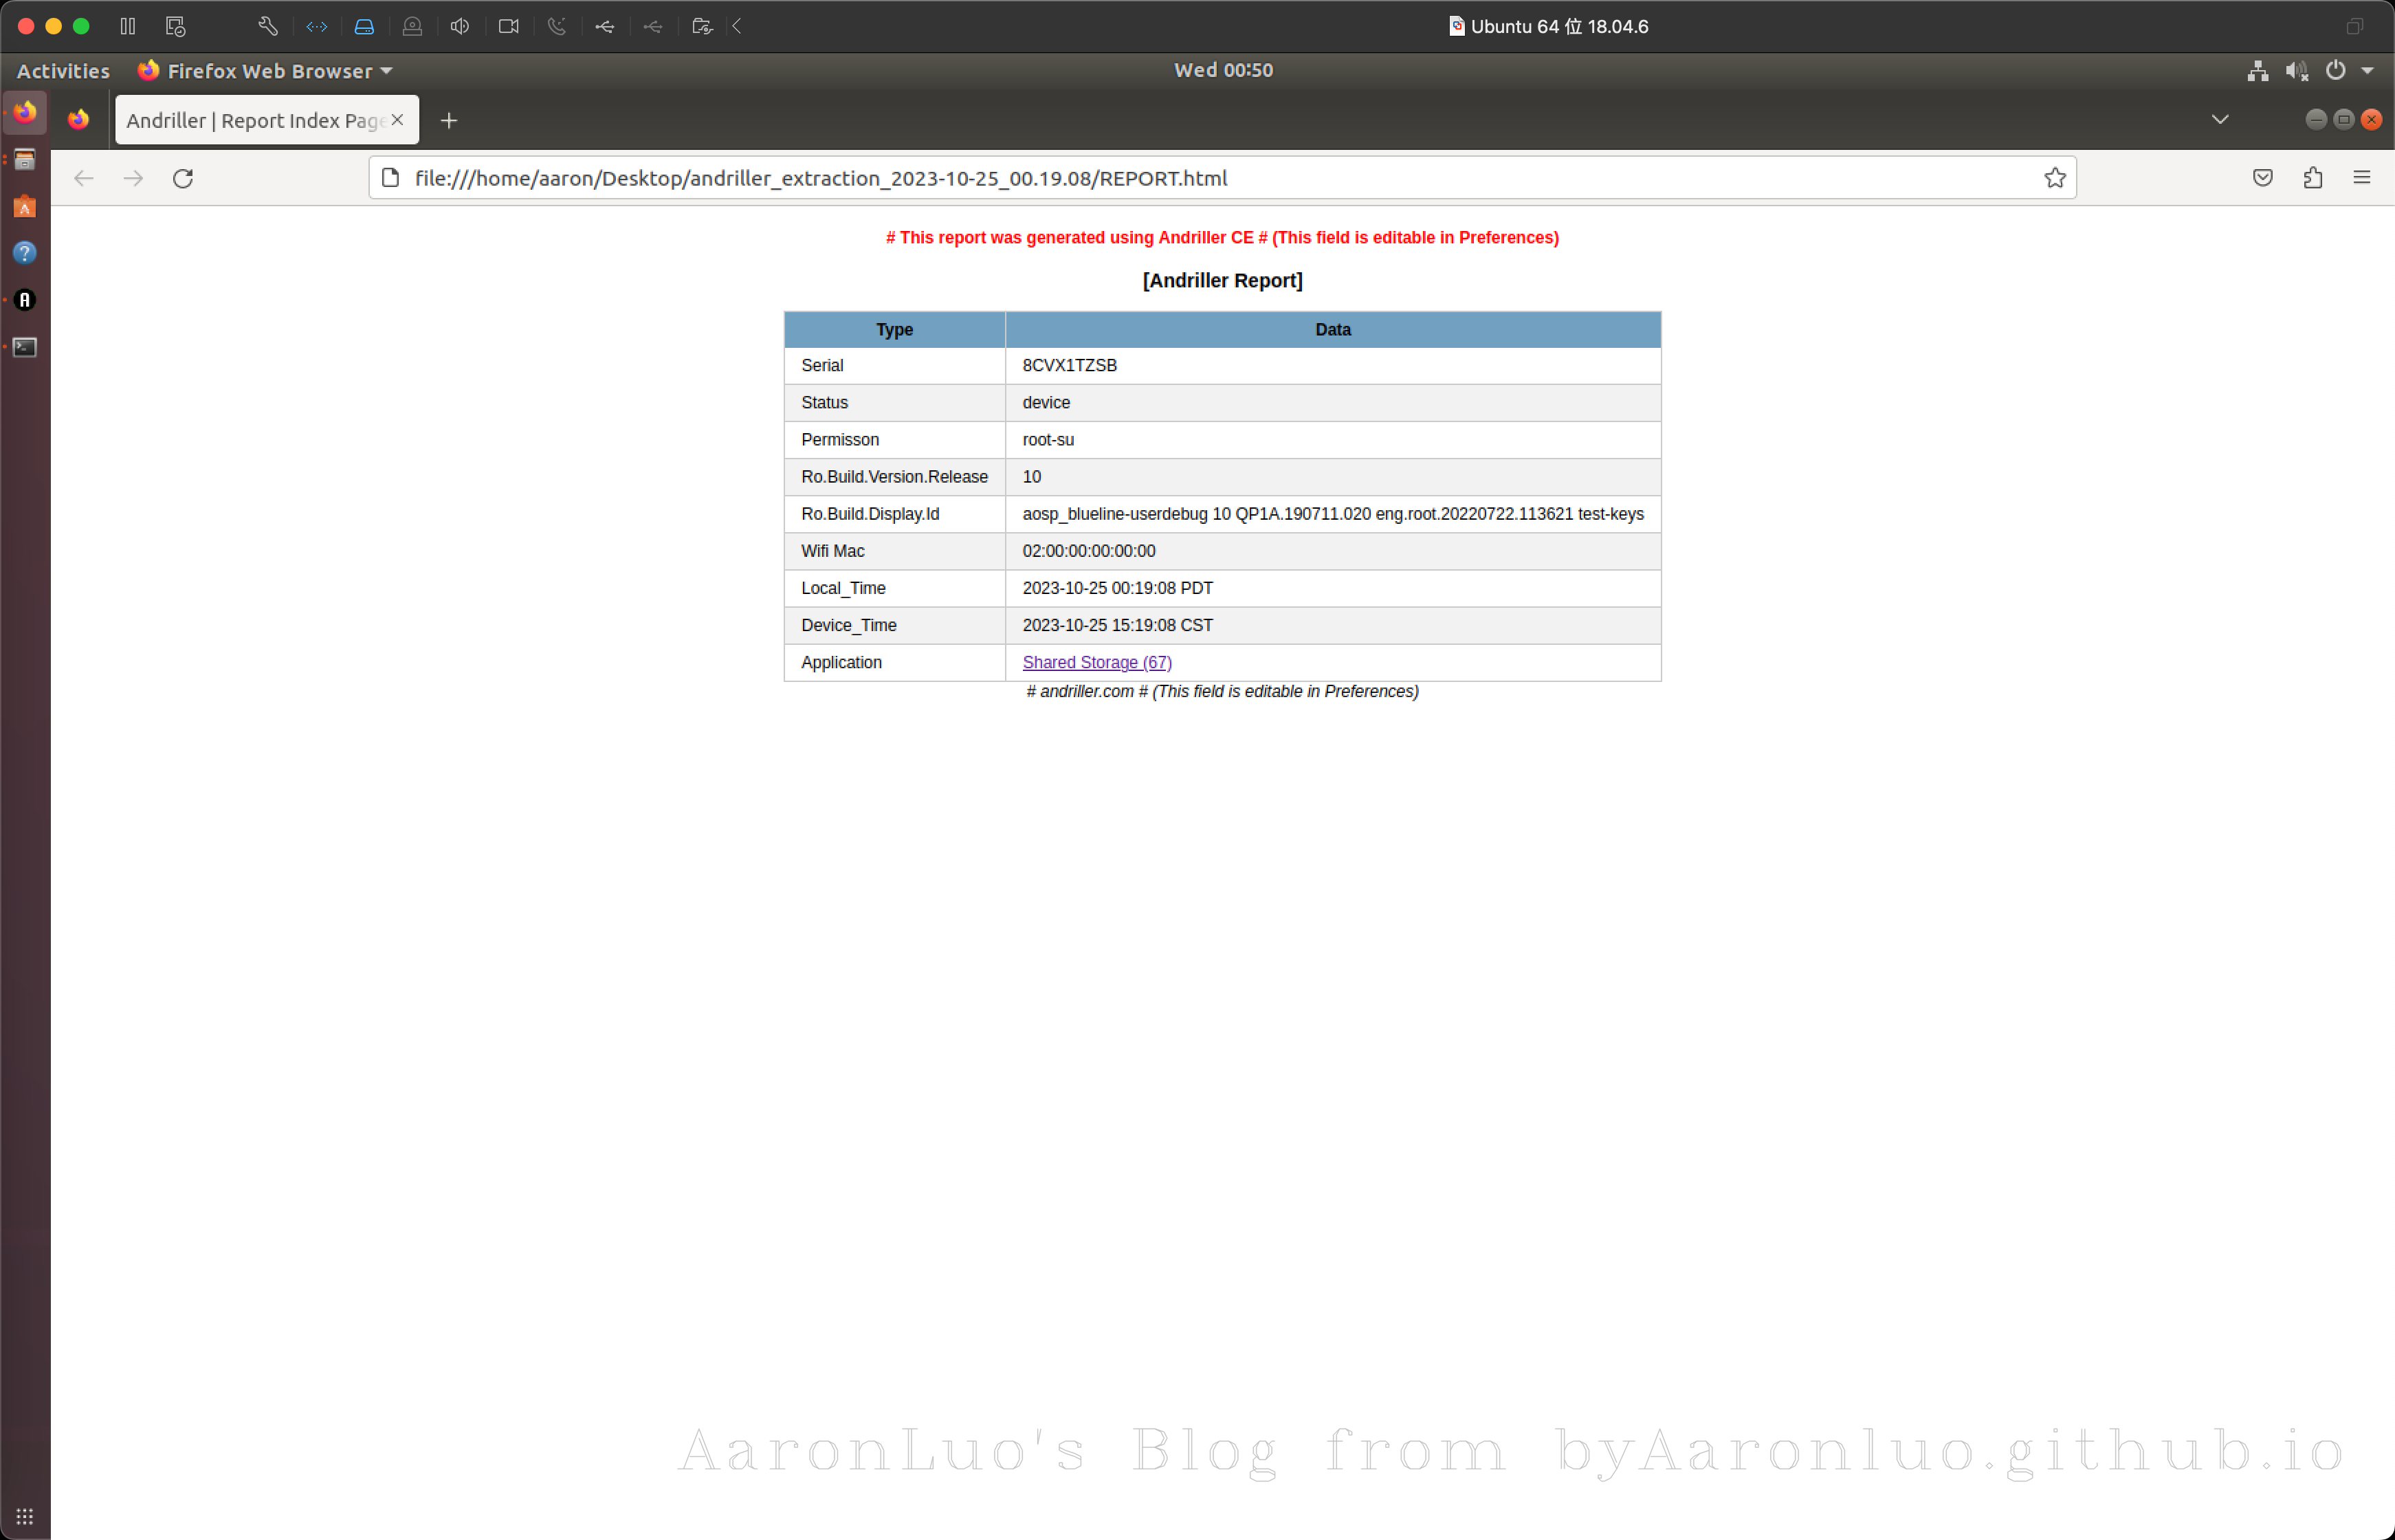Bookmark this page with star icon
This screenshot has height=1540, width=2395.
click(x=2054, y=178)
